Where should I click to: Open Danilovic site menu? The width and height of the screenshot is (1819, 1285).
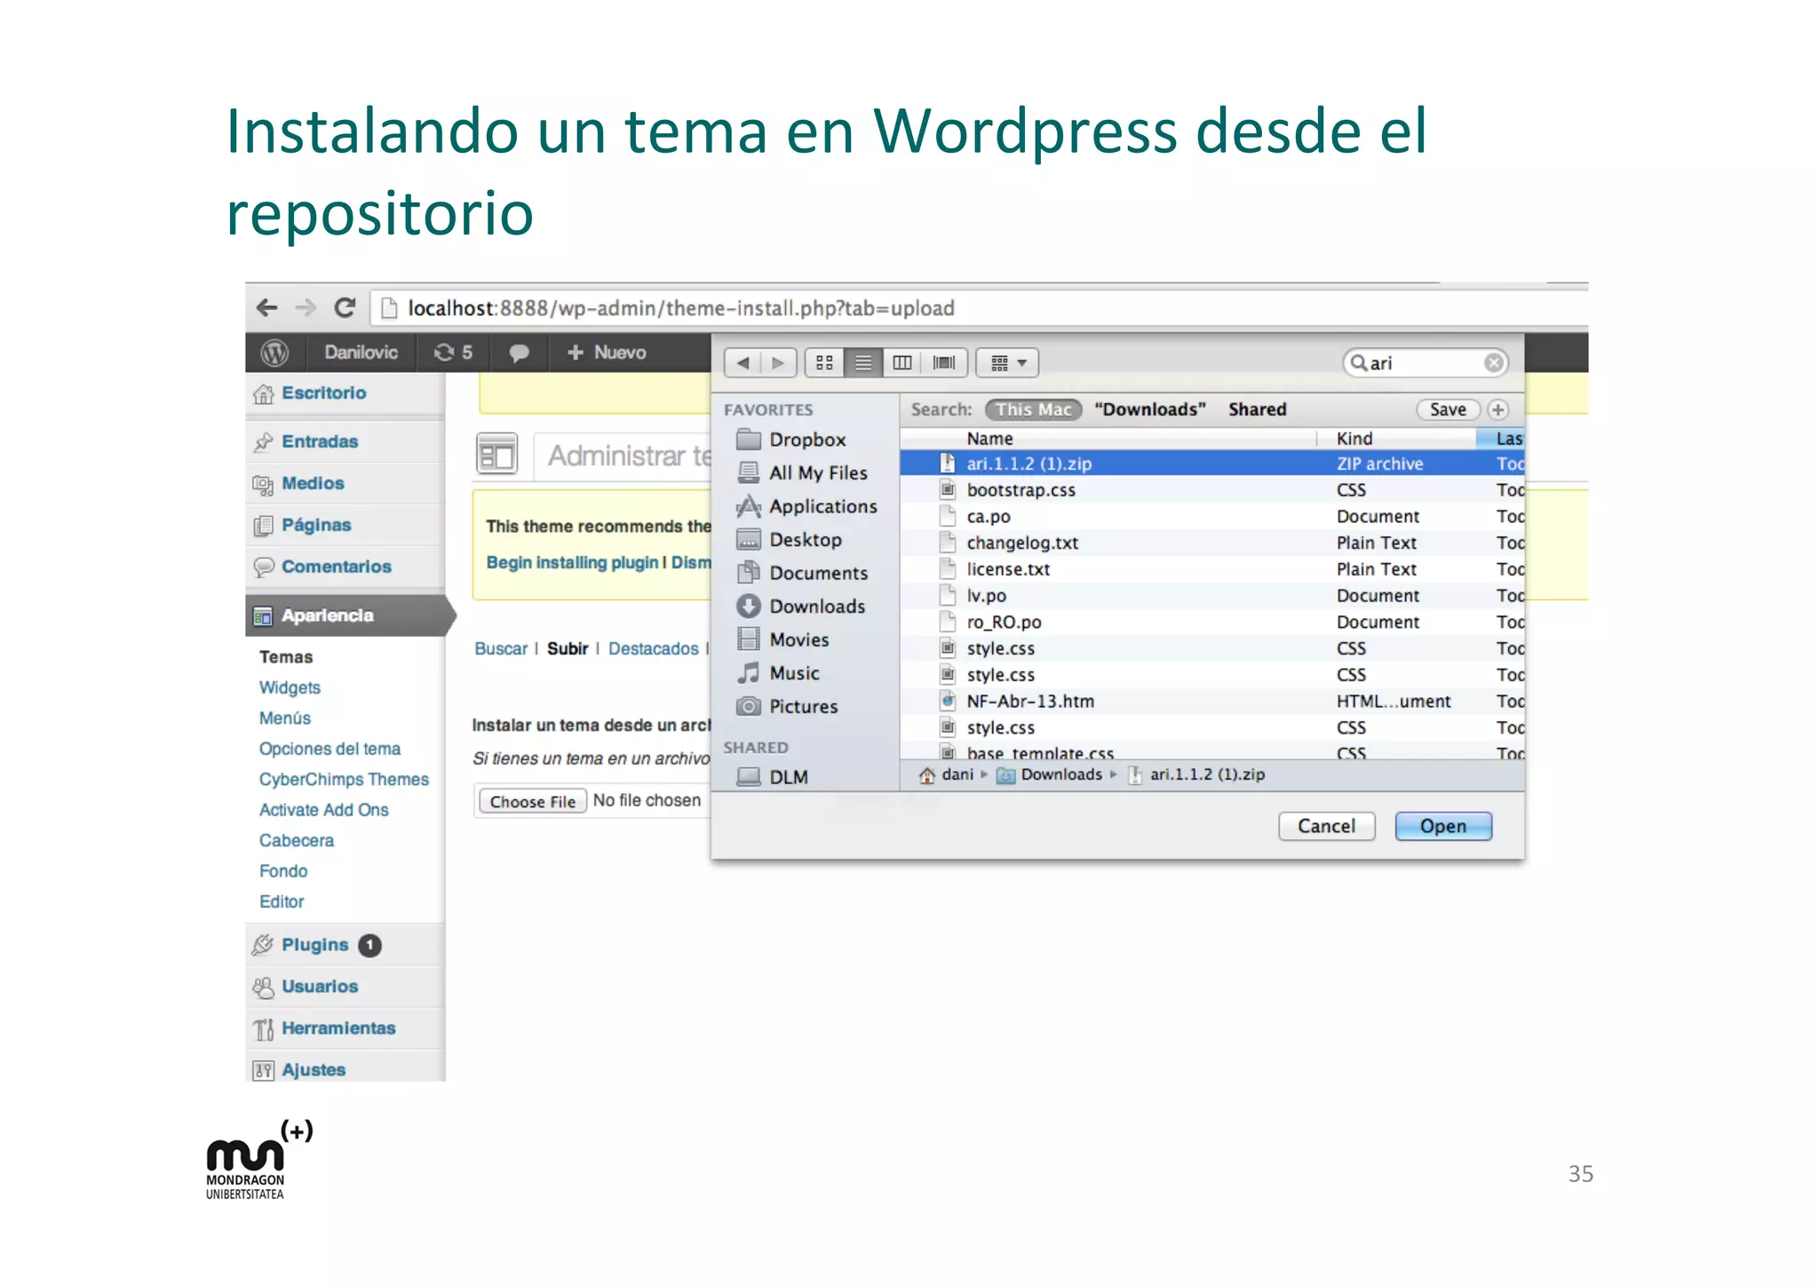pos(361,353)
